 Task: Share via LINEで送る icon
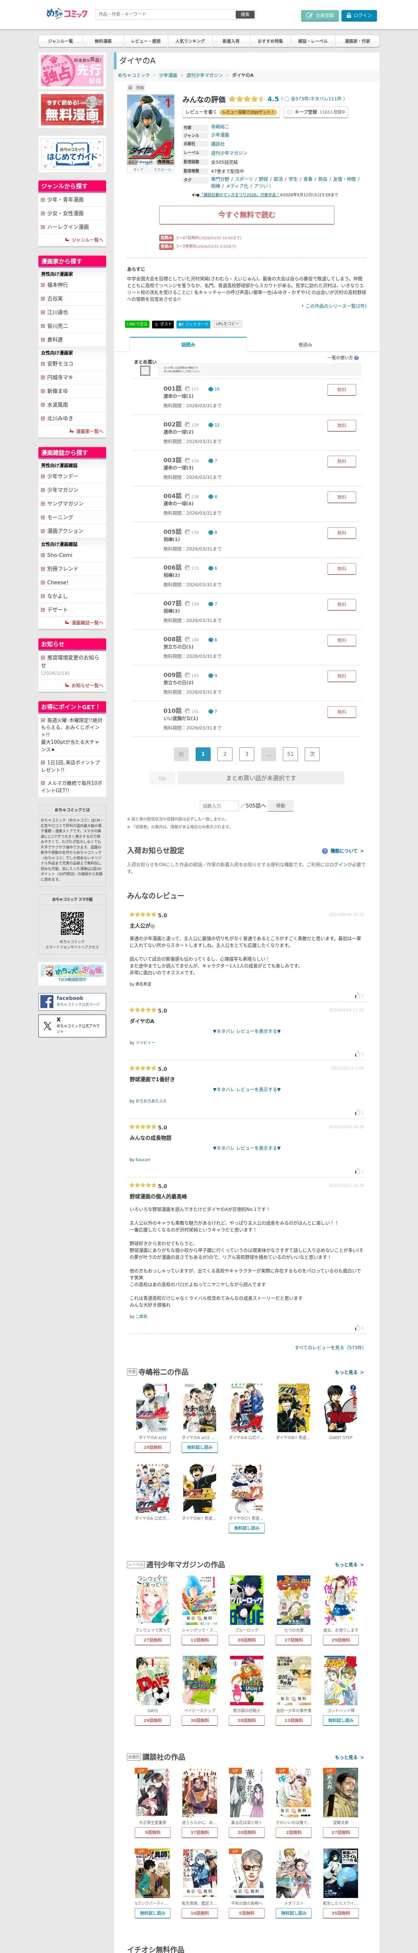(x=137, y=324)
